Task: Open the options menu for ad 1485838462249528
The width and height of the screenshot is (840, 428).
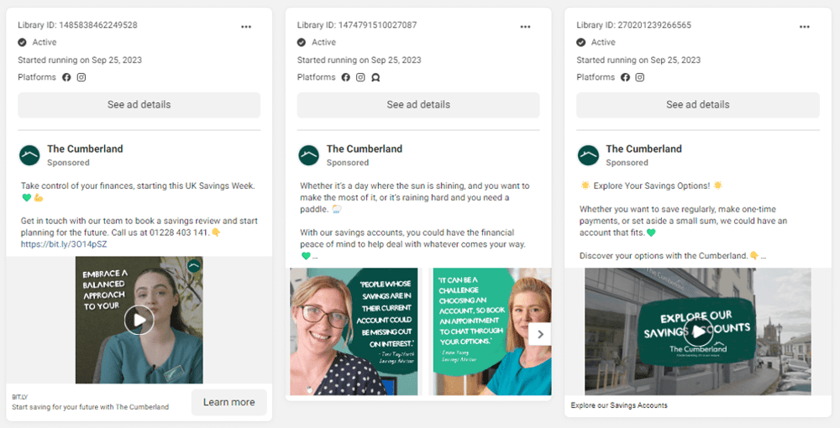Action: [x=246, y=27]
